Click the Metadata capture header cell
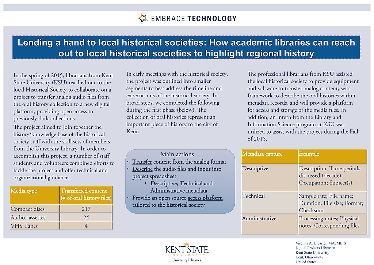The height and width of the screenshot is (265, 374). pos(262,154)
